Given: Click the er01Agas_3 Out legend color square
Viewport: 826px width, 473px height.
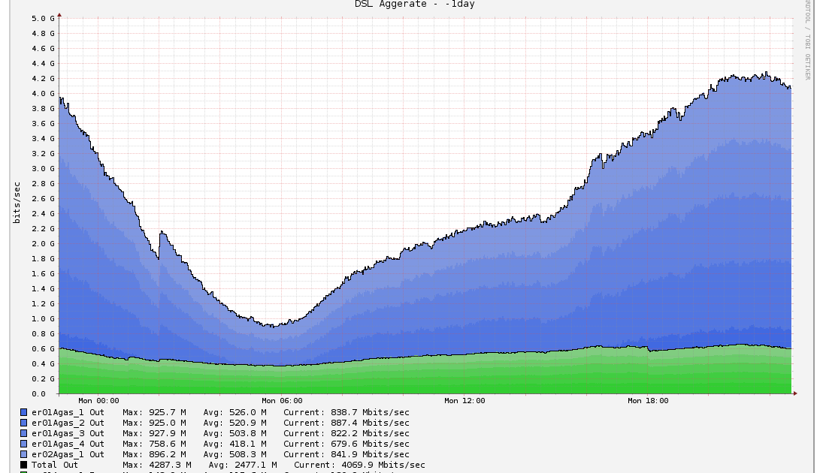Looking at the screenshot, I should click(x=24, y=433).
